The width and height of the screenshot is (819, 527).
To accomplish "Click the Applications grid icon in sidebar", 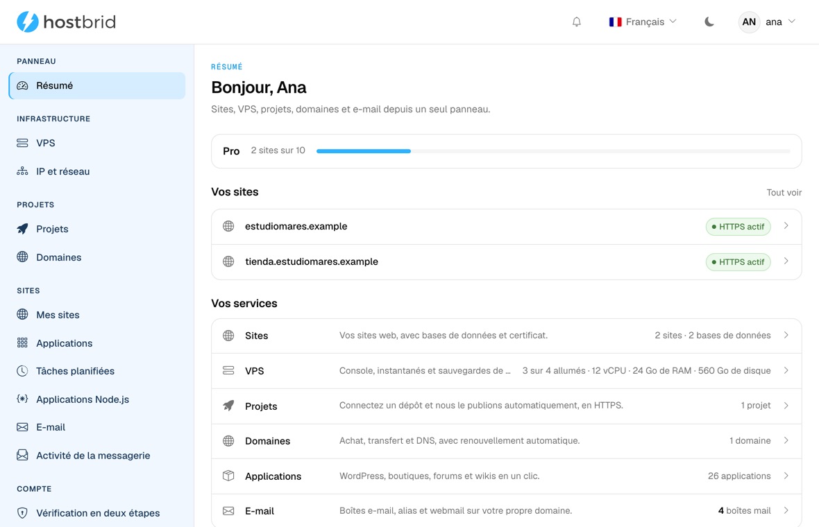I will click(x=22, y=343).
